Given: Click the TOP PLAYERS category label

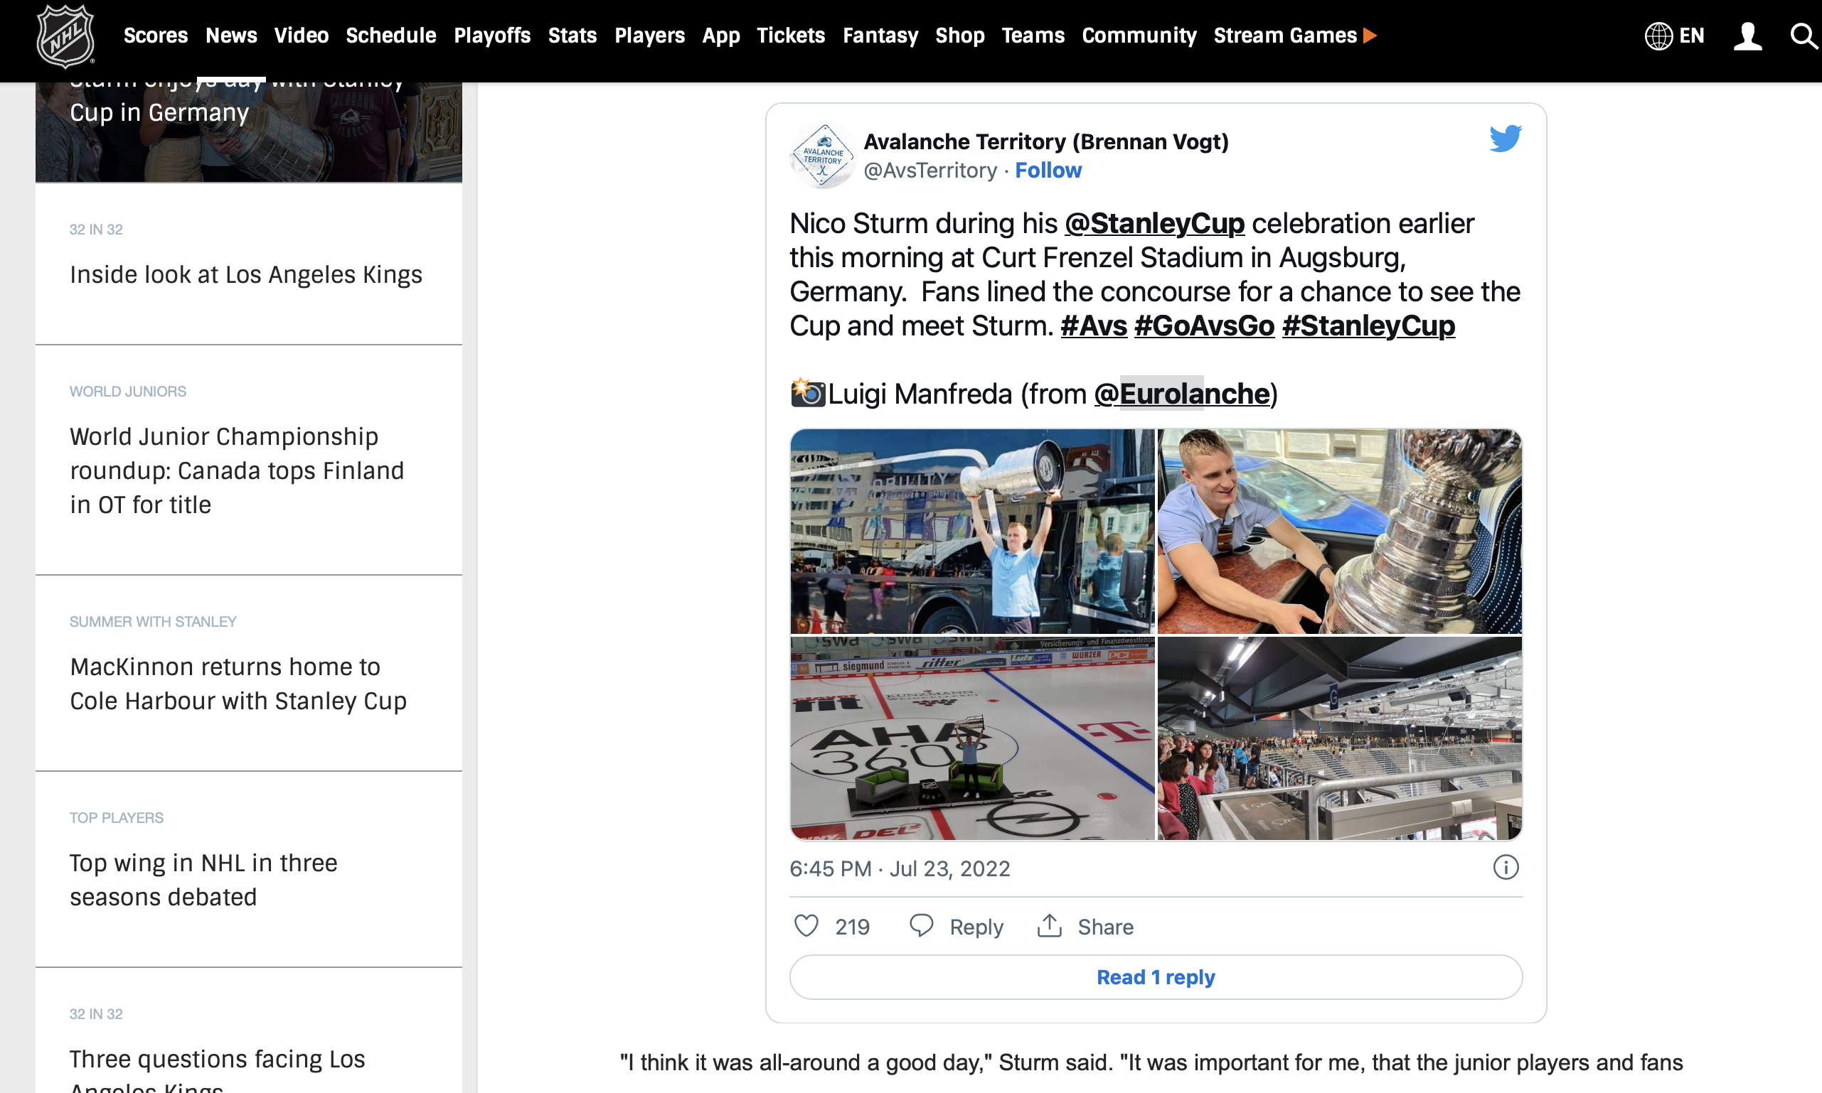Looking at the screenshot, I should [x=116, y=817].
